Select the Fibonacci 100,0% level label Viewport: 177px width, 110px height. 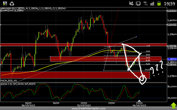(x=148, y=70)
